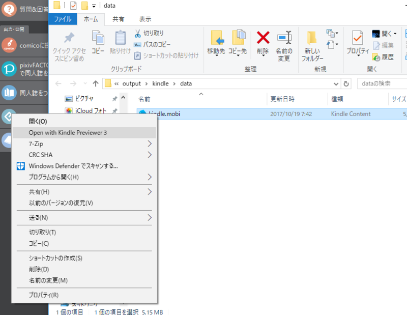Select the kindle.mobi file row
This screenshot has width=407, height=315.
click(x=272, y=114)
